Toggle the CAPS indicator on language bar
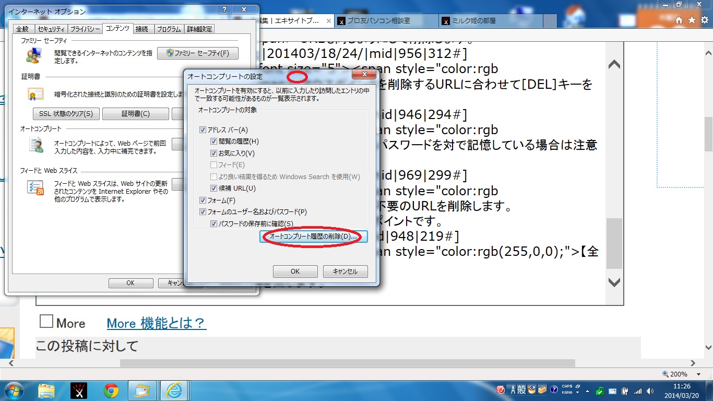Viewport: 713px width, 401px height. pyautogui.click(x=567, y=387)
